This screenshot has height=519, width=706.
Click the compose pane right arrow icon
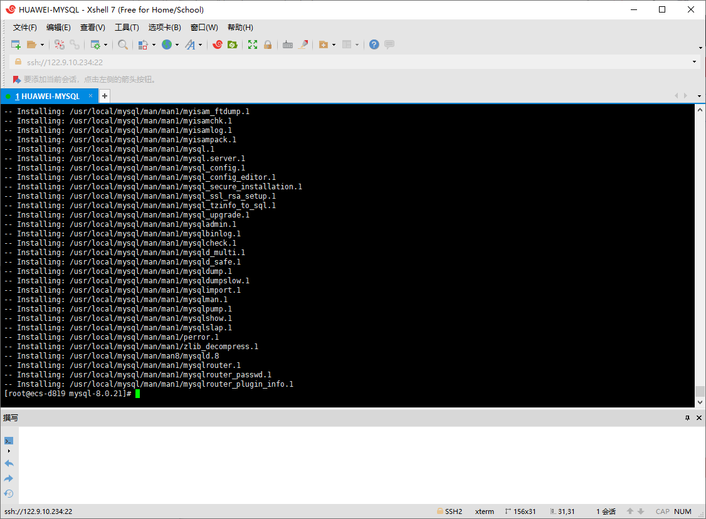click(x=9, y=478)
